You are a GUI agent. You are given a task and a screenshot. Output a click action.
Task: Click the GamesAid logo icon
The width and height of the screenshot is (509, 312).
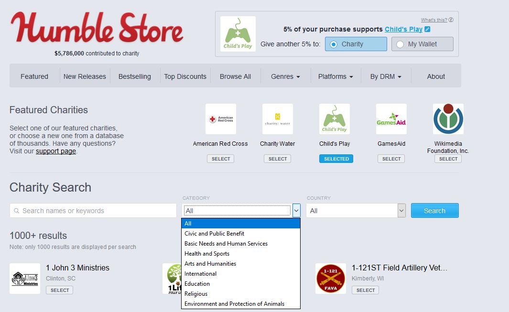[x=391, y=119]
